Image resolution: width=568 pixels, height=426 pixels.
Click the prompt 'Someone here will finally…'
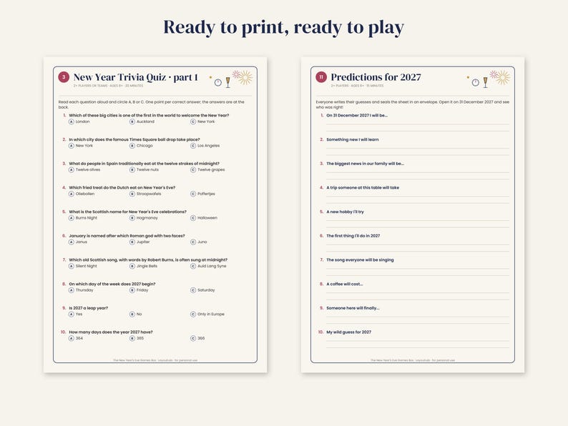pos(353,308)
